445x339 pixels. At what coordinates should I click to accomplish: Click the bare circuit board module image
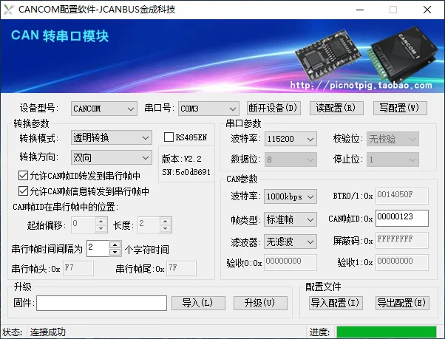click(x=328, y=55)
